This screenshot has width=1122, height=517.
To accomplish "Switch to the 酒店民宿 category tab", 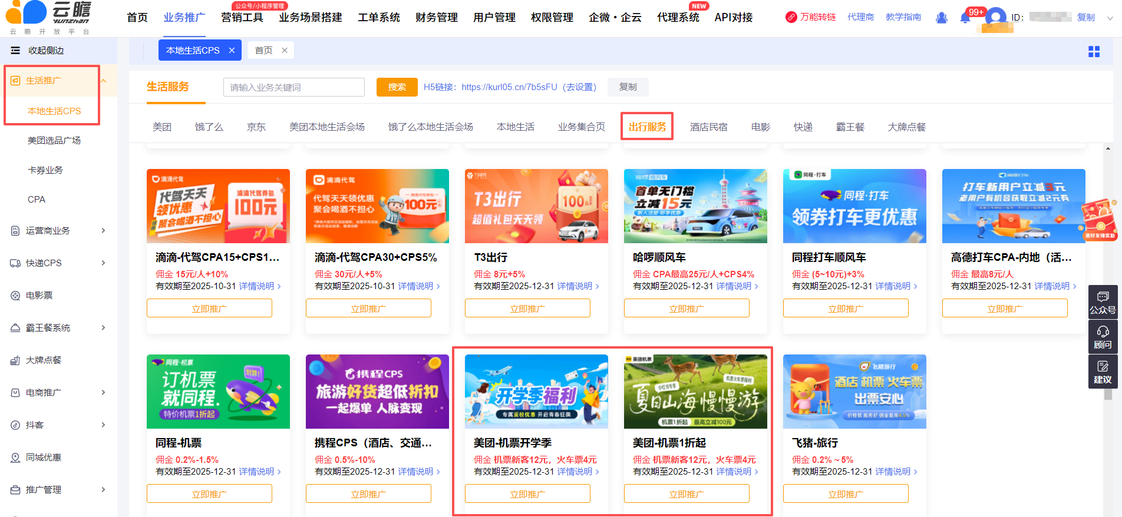I will (708, 127).
